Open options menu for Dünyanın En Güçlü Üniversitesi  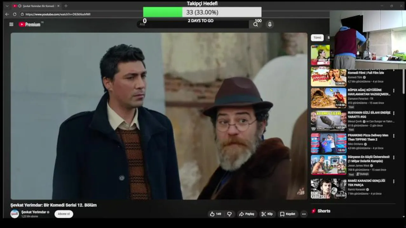[394, 157]
